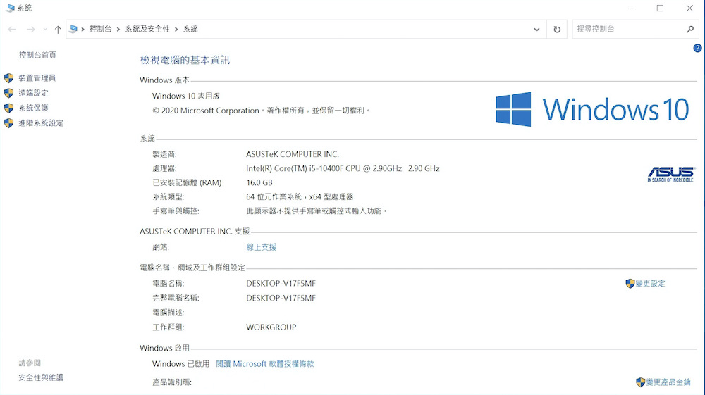
Task: Open 閱讀 Microsoft 軟體授權條款 link
Action: [264, 364]
